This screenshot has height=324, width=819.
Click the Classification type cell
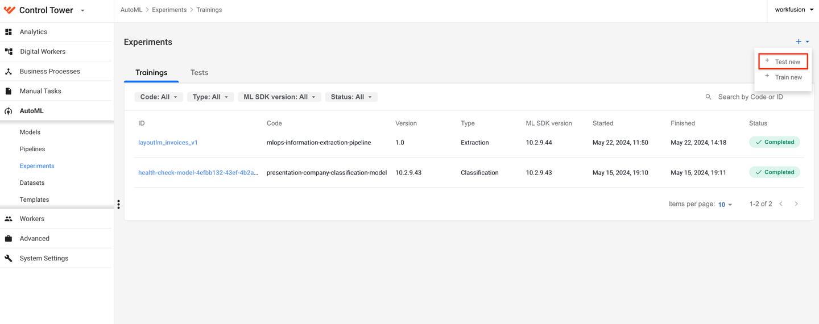point(479,173)
